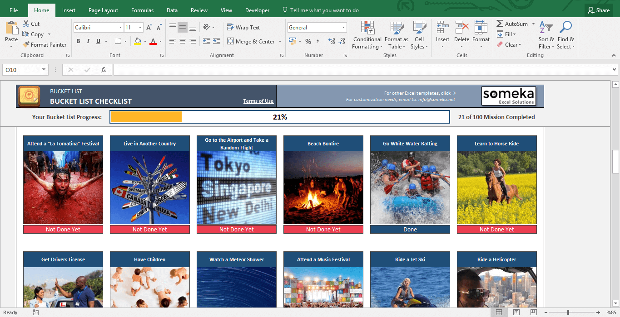
Task: Open the Fill dropdown
Action: point(506,34)
